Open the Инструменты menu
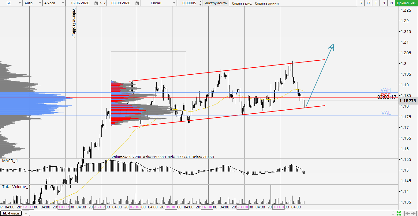The width and height of the screenshot is (418, 216). pyautogui.click(x=216, y=3)
